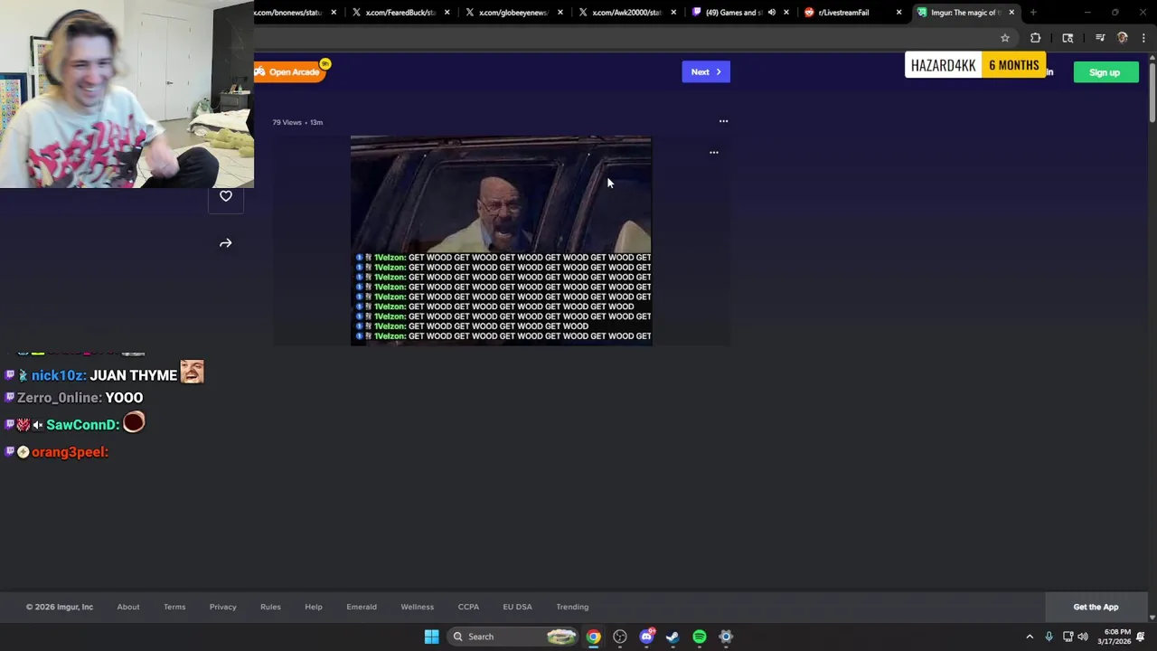This screenshot has height=651, width=1157.
Task: Click the microphone tray icon
Action: coord(1049,637)
